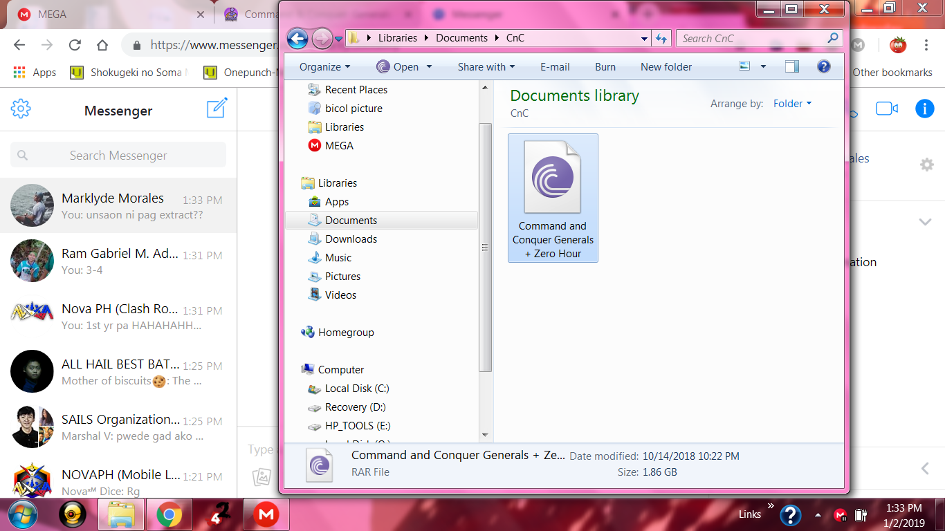Open the Videos library
Viewport: 945px width, 531px height.
tap(332, 295)
